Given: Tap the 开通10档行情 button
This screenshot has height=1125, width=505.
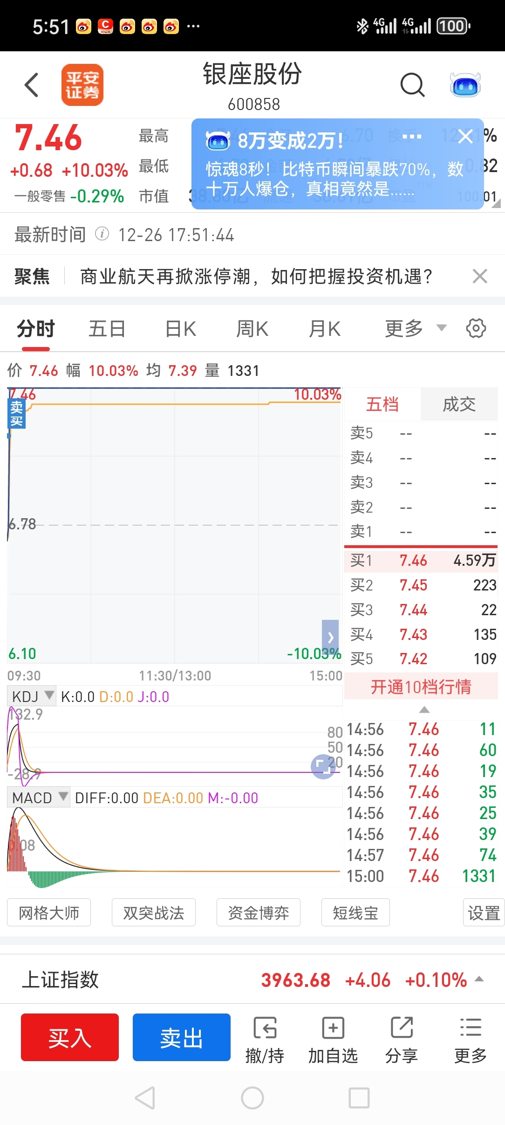Looking at the screenshot, I should (421, 687).
